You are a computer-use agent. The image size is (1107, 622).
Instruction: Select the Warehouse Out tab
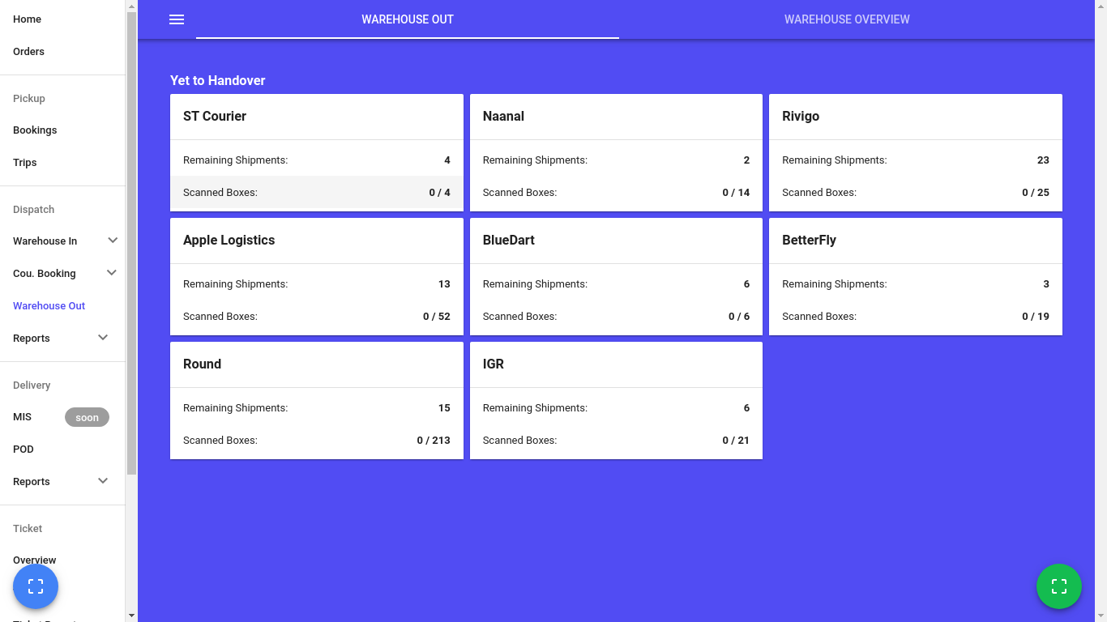coord(407,19)
